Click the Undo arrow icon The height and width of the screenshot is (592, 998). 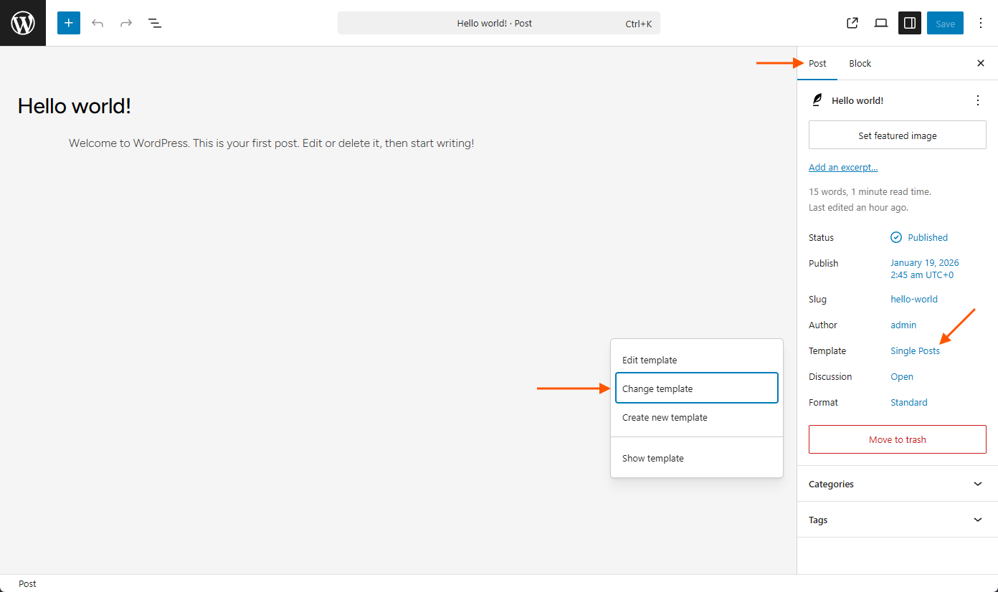[98, 23]
